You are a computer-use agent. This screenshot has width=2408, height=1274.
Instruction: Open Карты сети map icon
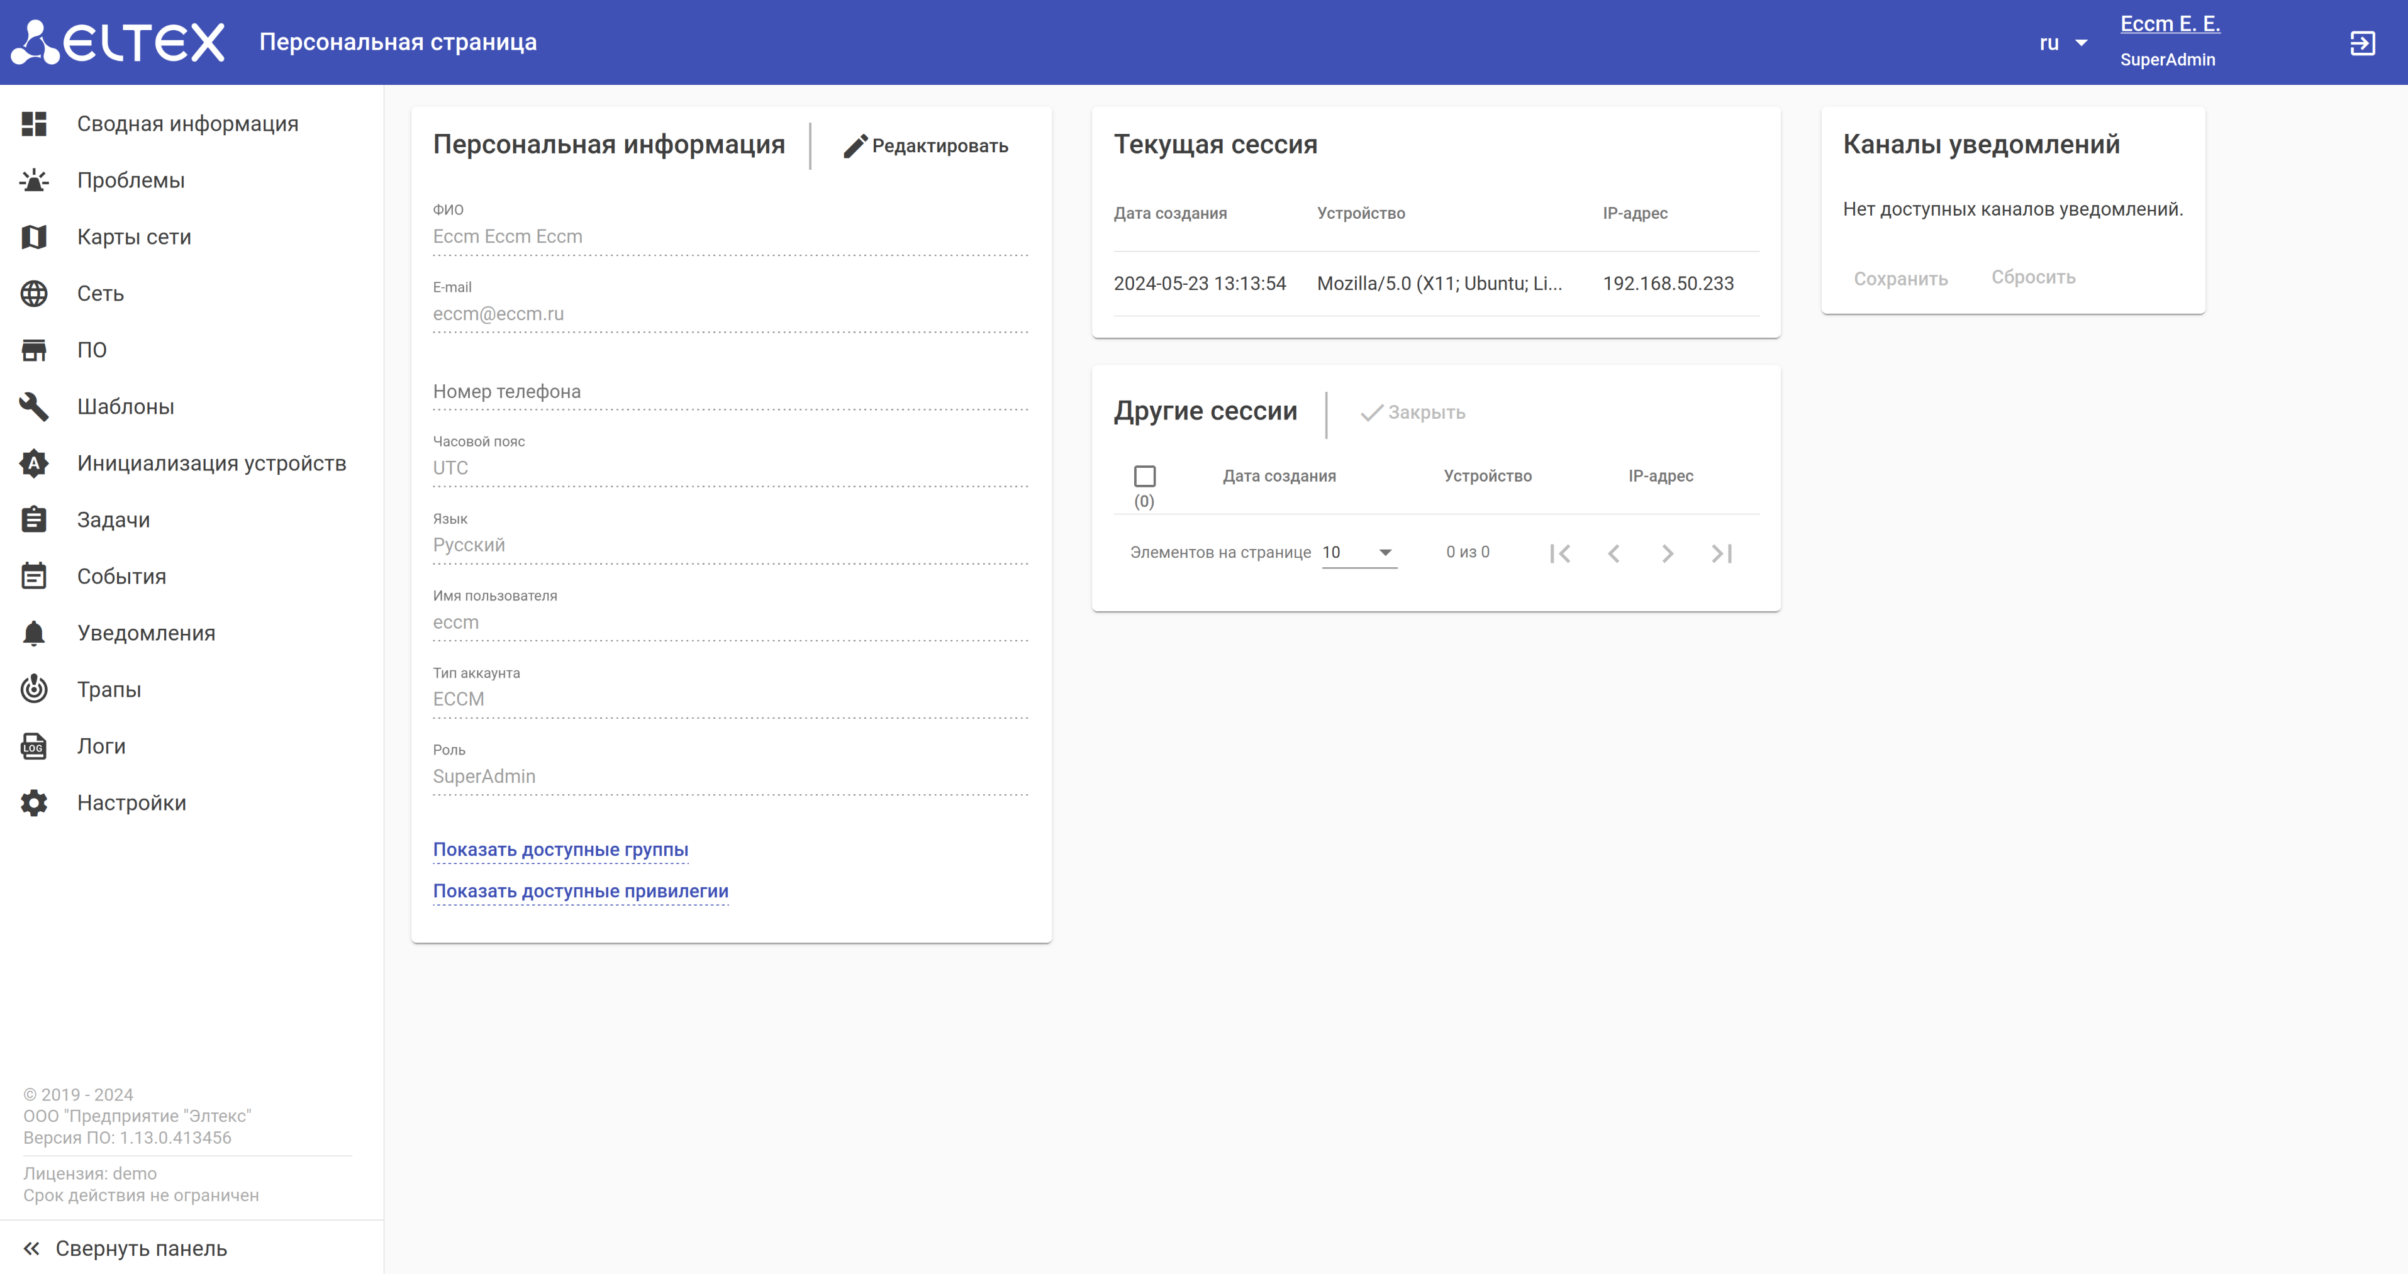pyautogui.click(x=33, y=238)
